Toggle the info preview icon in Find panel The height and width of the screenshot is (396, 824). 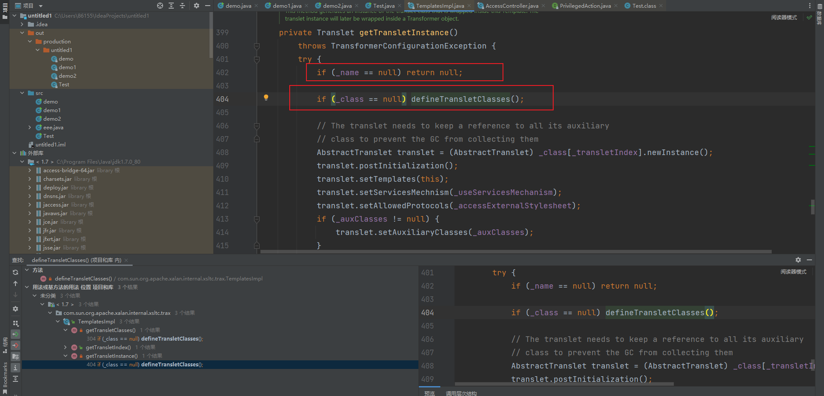click(x=15, y=368)
